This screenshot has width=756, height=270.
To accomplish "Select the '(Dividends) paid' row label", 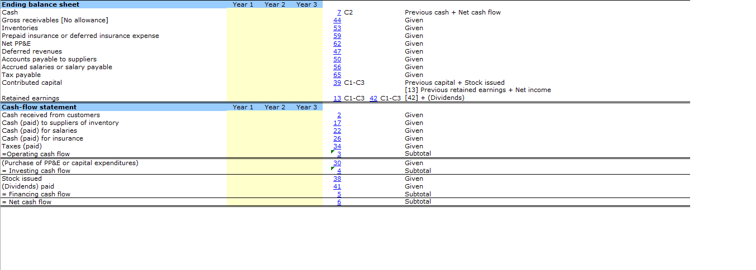I will (x=28, y=186).
